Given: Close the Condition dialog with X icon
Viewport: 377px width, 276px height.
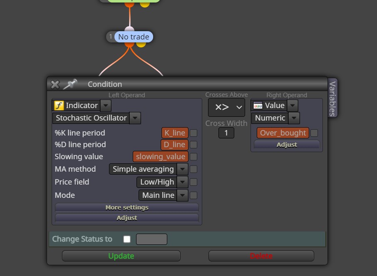Looking at the screenshot, I should [x=55, y=84].
